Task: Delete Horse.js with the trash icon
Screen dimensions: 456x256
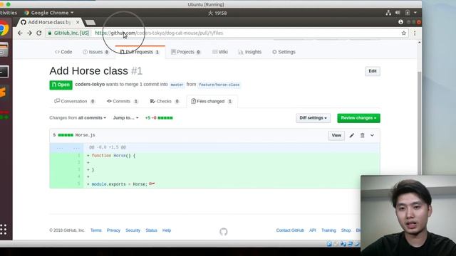Action: click(363, 136)
